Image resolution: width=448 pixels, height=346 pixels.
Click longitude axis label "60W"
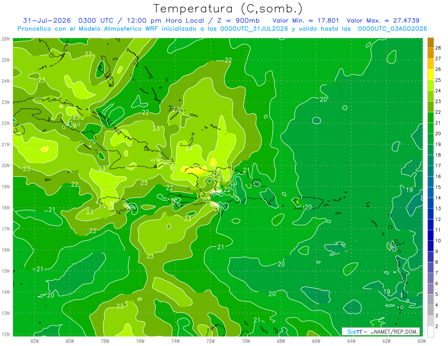pos(422,341)
